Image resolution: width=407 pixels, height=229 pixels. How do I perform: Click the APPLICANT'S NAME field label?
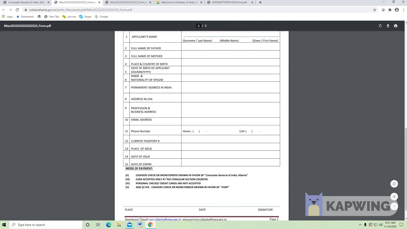tap(144, 37)
